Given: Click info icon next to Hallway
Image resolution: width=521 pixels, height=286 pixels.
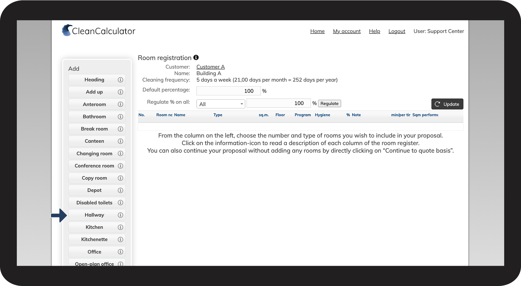Looking at the screenshot, I should point(120,215).
